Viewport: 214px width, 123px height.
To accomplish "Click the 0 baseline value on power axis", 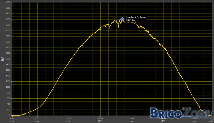I will pyautogui.click(x=10, y=115).
